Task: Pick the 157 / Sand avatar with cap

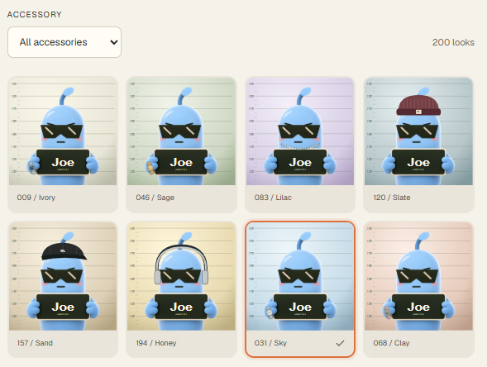Action: 63,276
